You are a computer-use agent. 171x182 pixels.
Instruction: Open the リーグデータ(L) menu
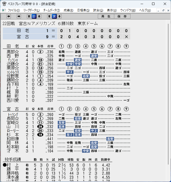click(31, 10)
